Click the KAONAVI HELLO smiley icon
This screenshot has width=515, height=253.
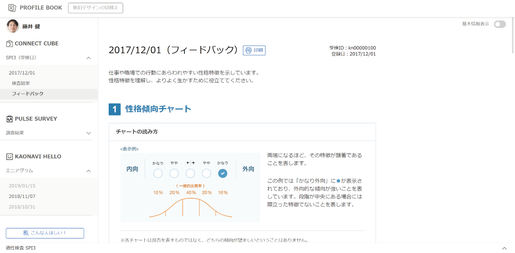10,157
